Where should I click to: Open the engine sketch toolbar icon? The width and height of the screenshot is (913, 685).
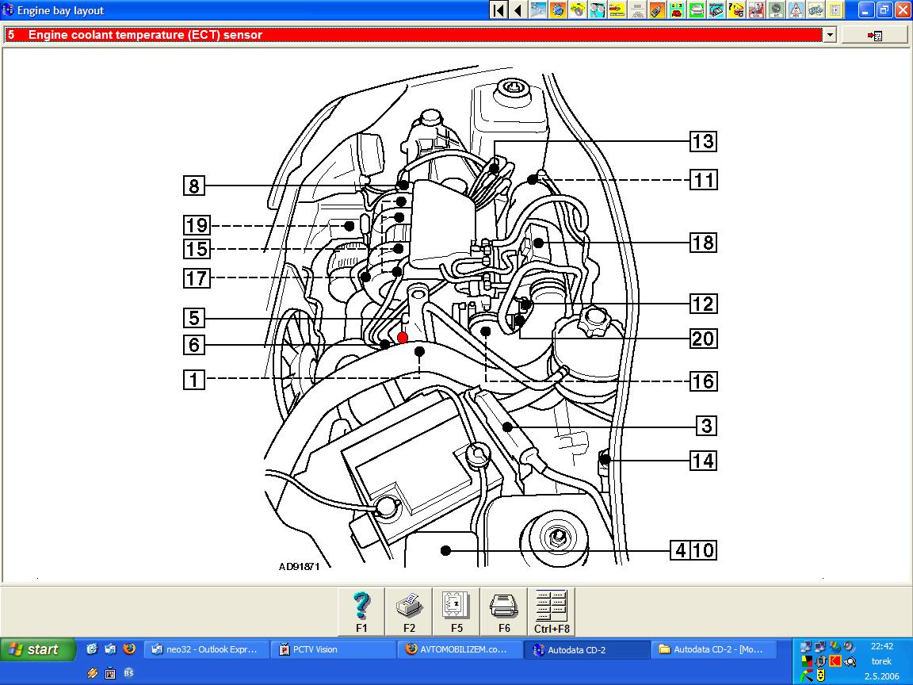coord(816,10)
